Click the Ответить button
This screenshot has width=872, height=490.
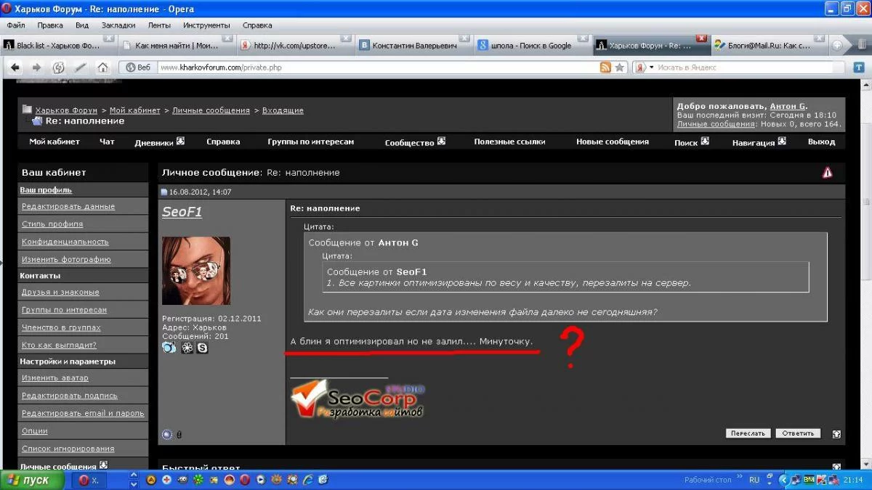(x=797, y=433)
